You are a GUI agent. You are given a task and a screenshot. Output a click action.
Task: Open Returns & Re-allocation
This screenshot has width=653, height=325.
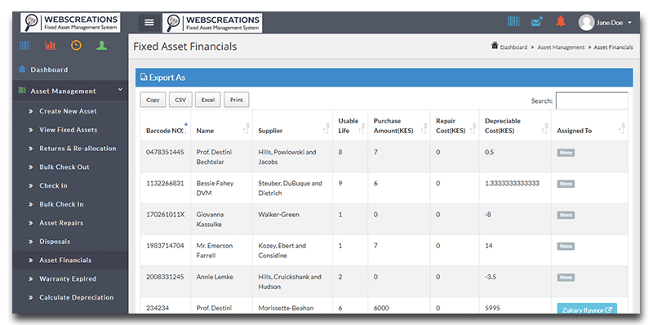(x=78, y=149)
